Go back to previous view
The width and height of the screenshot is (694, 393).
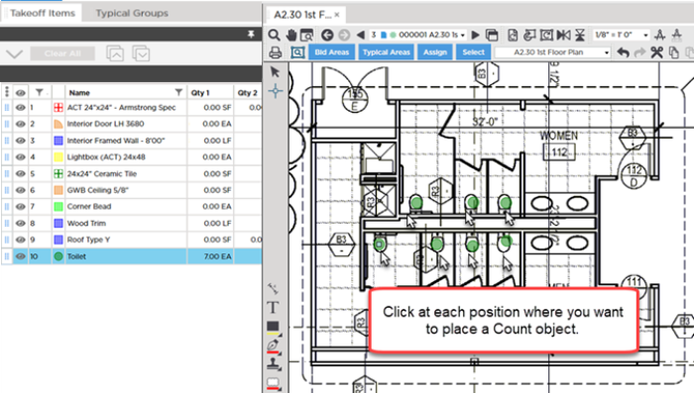(x=327, y=35)
